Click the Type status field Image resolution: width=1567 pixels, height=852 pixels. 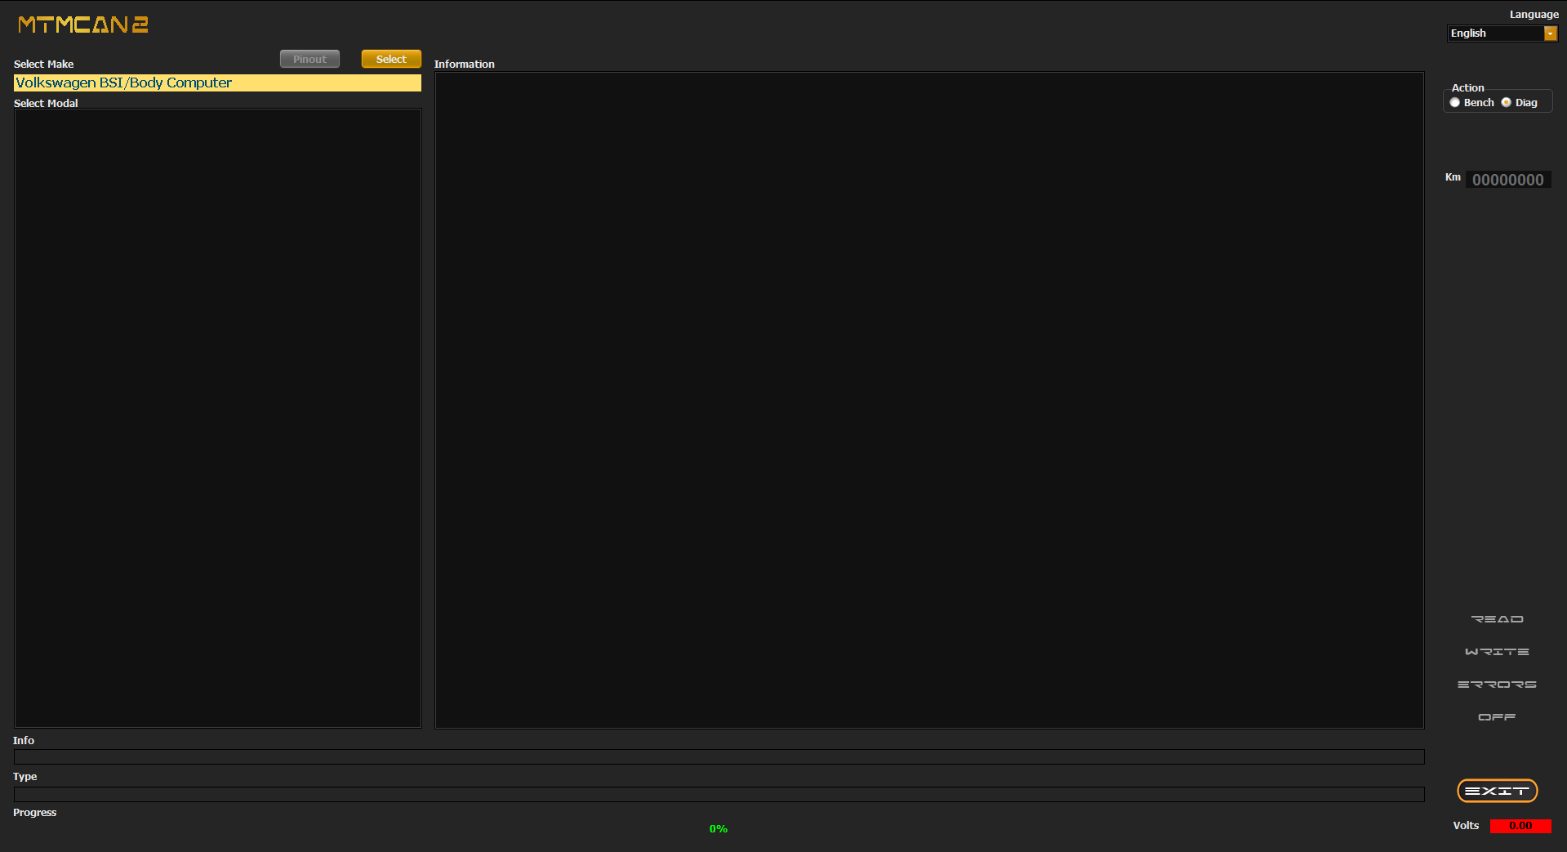[x=719, y=794]
